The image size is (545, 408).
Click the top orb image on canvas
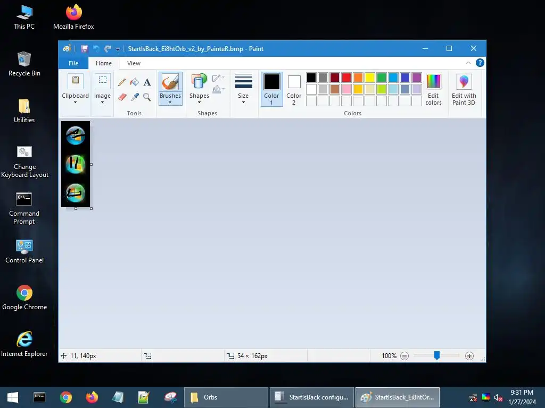click(x=76, y=135)
